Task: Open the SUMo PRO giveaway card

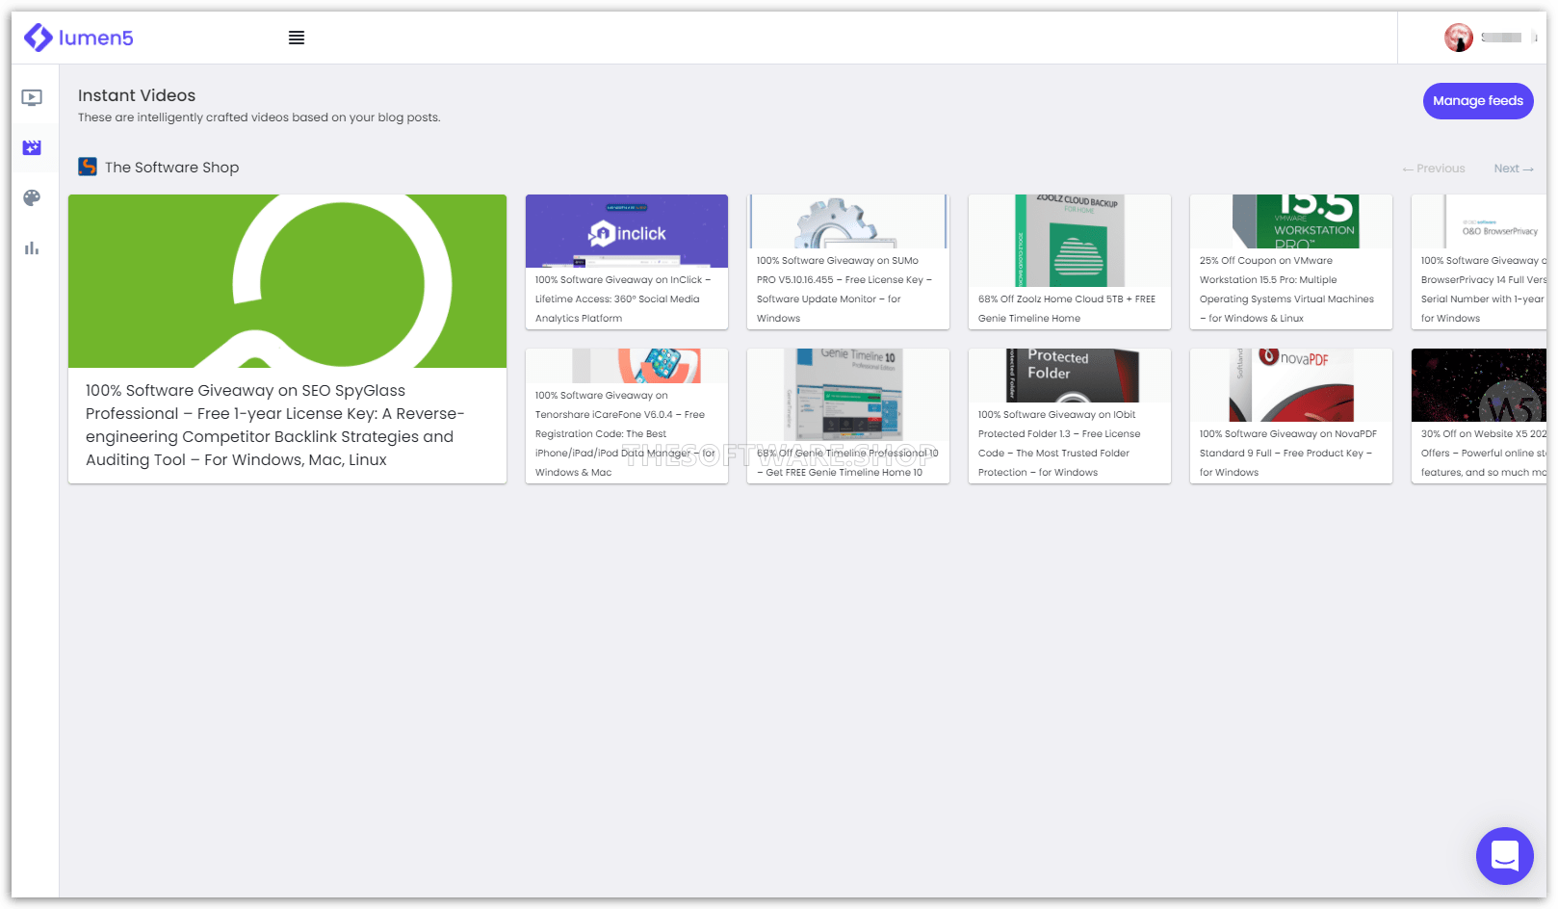Action: pyautogui.click(x=847, y=262)
